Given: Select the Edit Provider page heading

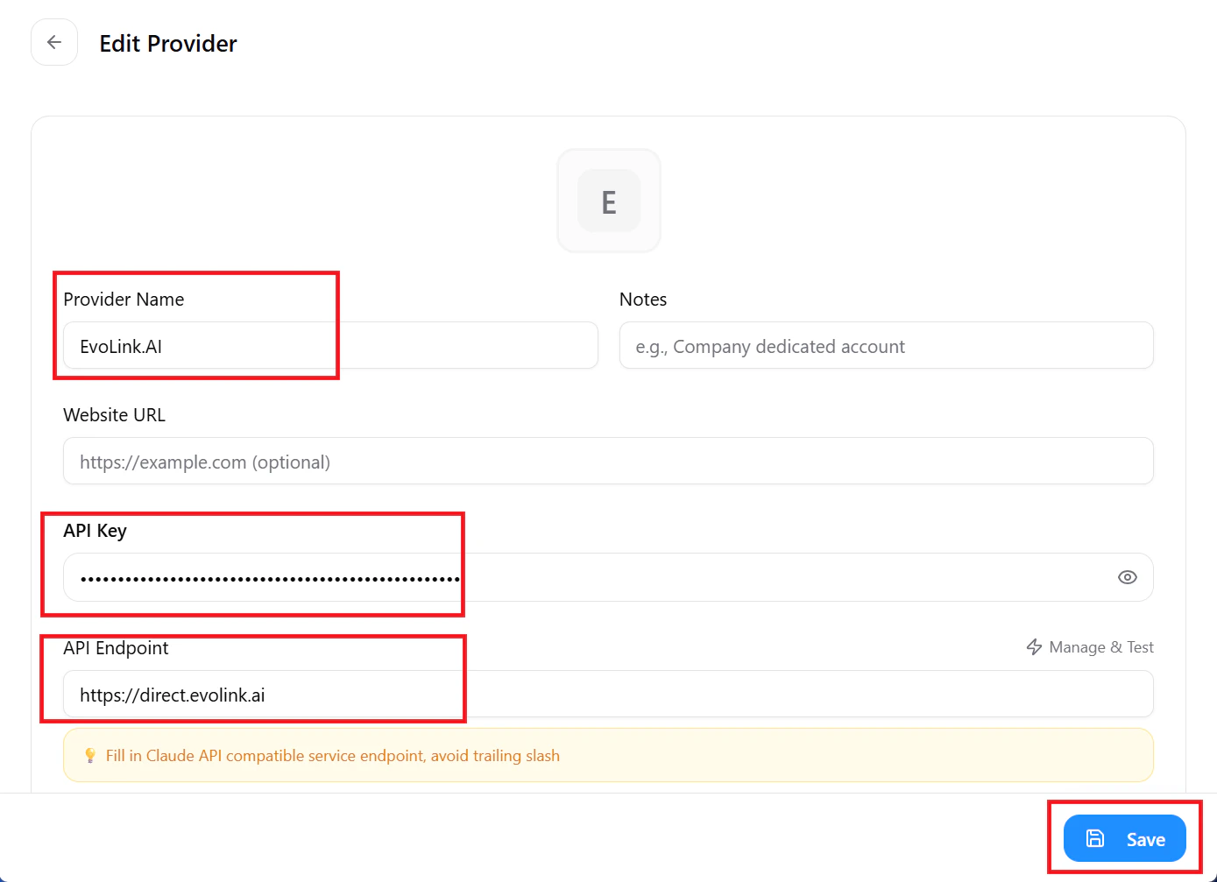Looking at the screenshot, I should pos(167,42).
